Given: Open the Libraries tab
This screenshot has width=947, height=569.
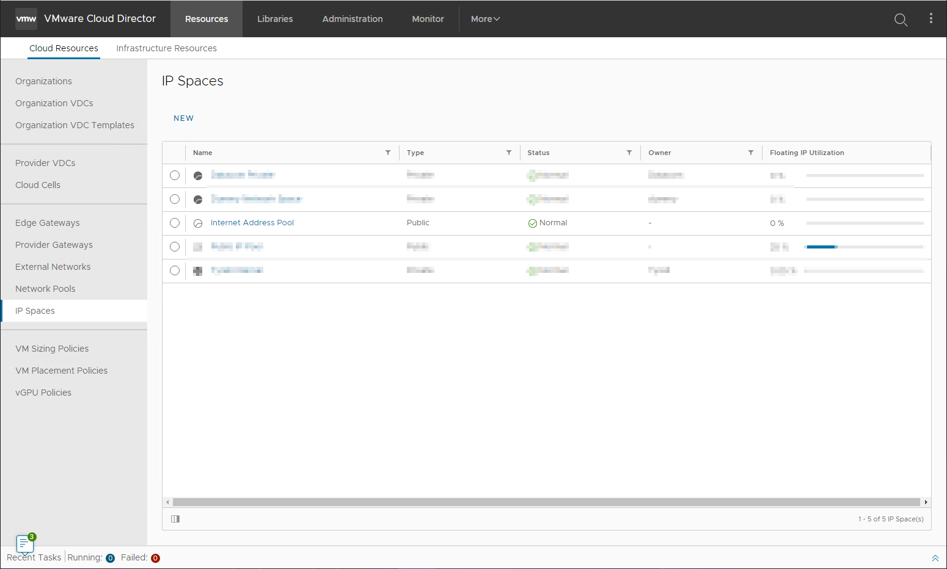Looking at the screenshot, I should click(x=275, y=19).
